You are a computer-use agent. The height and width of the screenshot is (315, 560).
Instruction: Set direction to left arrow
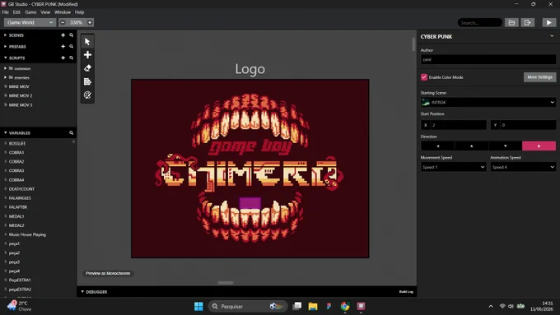click(438, 146)
